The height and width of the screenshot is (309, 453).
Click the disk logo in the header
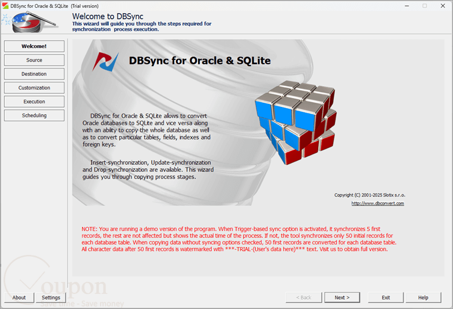(29, 22)
